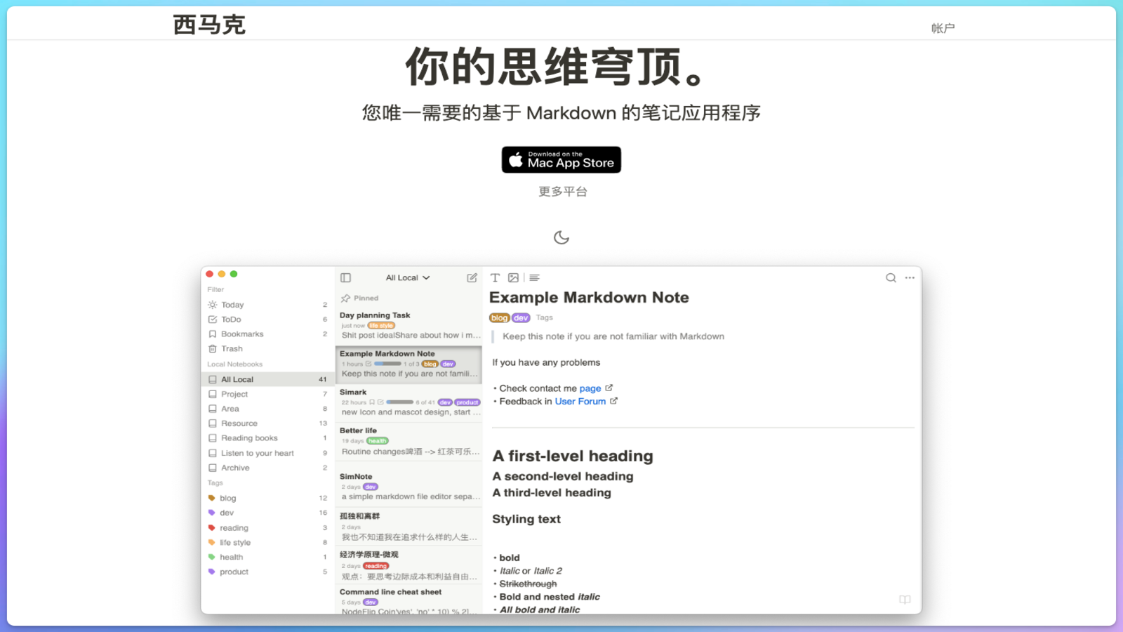Insert an image using the picture icon
This screenshot has width=1123, height=632.
point(514,277)
